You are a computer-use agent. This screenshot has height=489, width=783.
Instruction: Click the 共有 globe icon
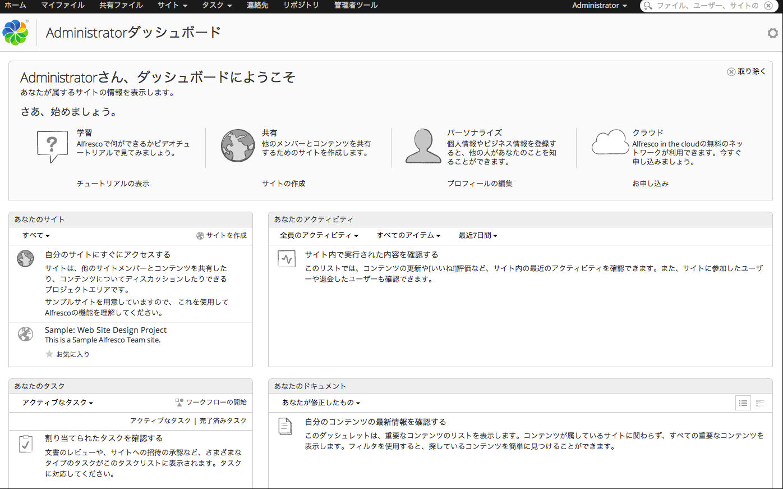click(238, 145)
